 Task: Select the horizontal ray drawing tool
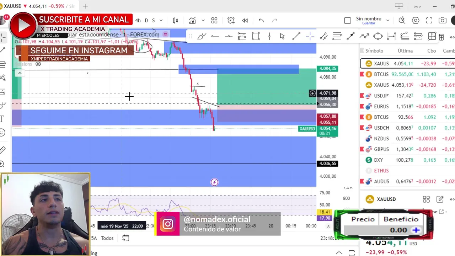tap(229, 36)
